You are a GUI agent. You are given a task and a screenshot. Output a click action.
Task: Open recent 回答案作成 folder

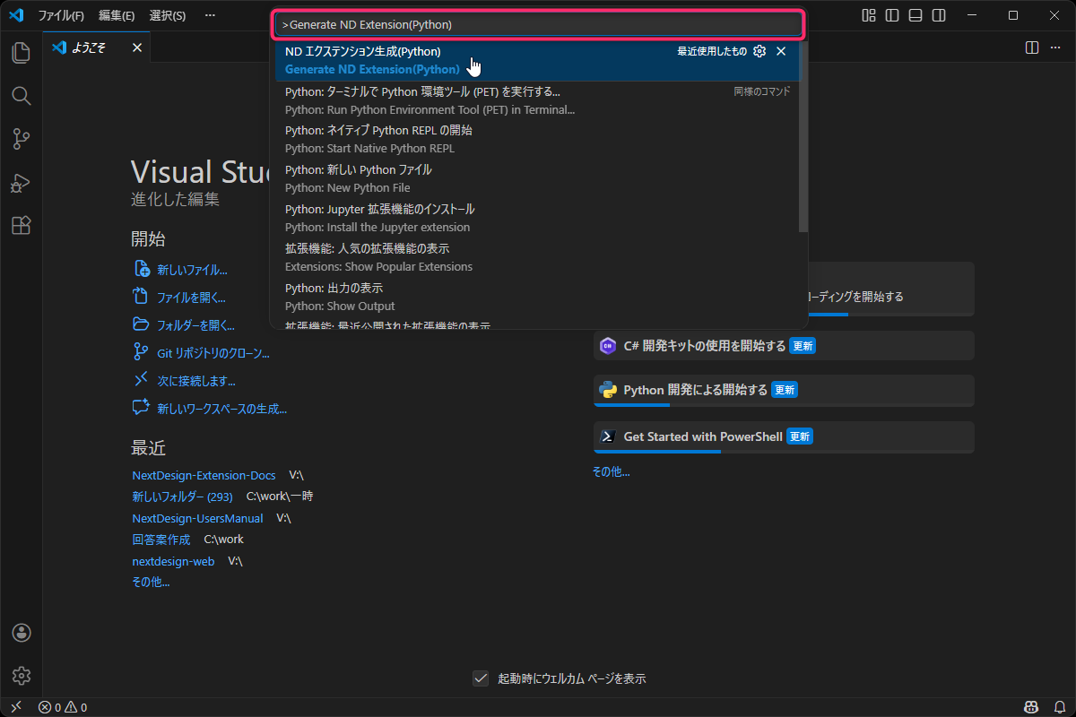pos(161,540)
